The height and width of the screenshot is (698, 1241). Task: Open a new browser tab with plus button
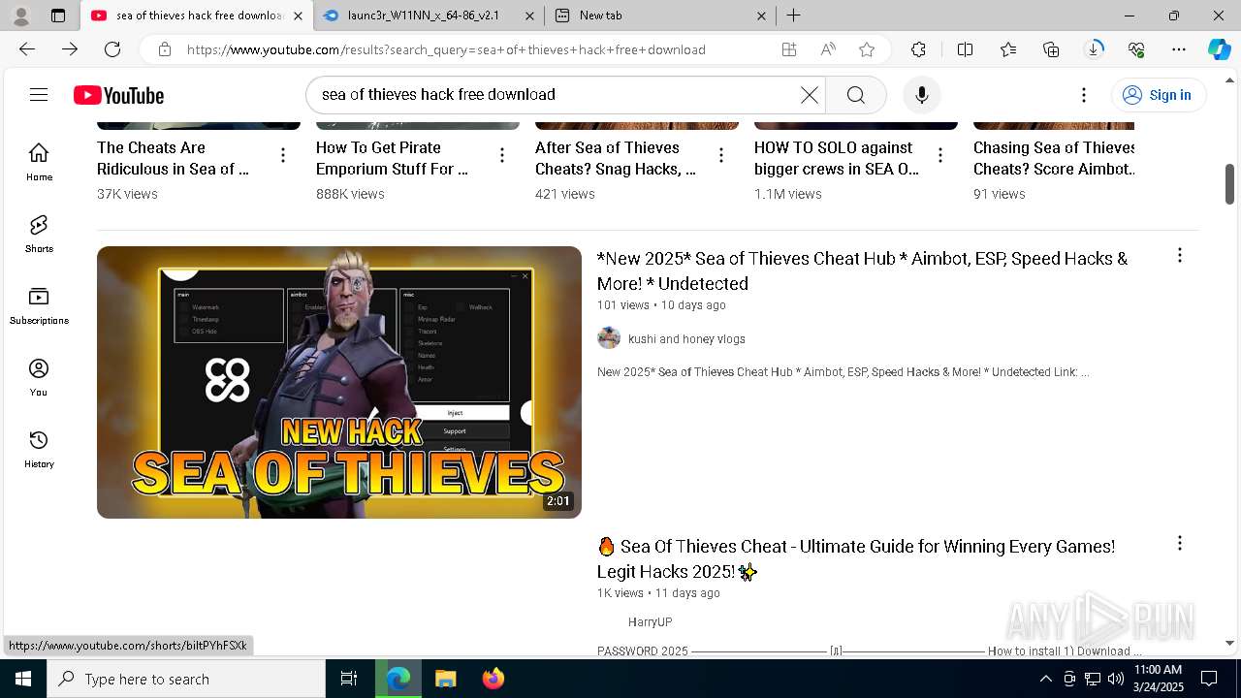click(793, 16)
